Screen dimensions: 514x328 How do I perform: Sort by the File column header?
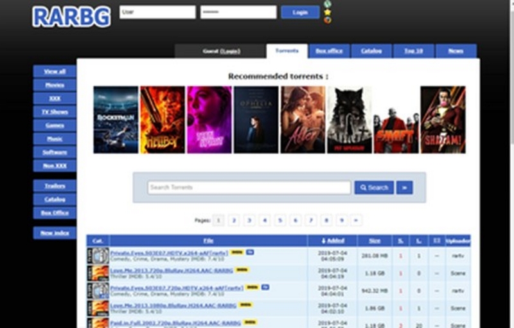pos(208,241)
